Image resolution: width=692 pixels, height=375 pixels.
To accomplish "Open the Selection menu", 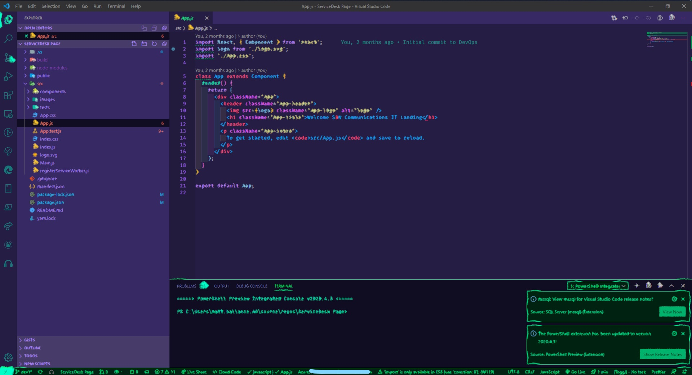I will tap(51, 6).
